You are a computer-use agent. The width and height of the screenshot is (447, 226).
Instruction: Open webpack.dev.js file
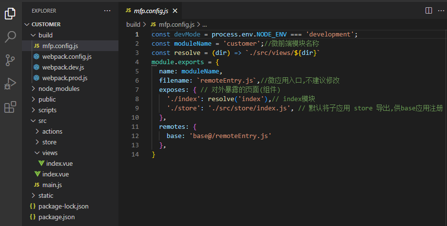pyautogui.click(x=63, y=67)
